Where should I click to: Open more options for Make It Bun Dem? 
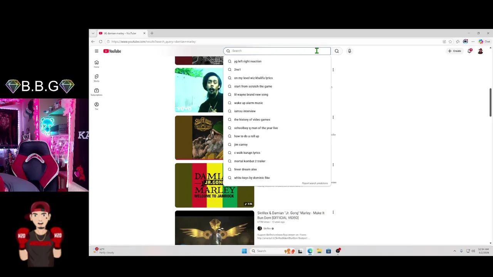333,212
